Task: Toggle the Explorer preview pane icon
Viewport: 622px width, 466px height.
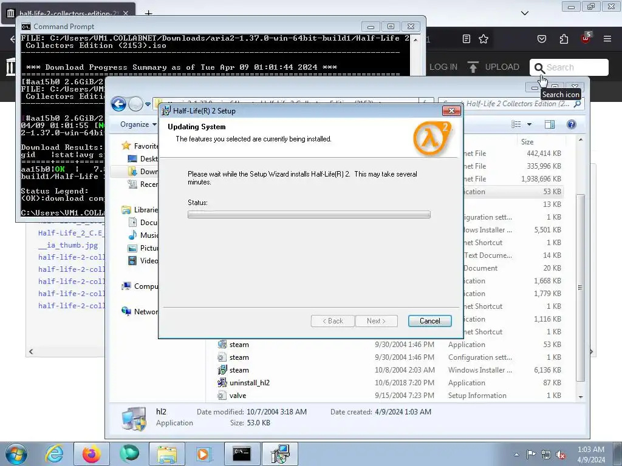Action: coord(549,124)
